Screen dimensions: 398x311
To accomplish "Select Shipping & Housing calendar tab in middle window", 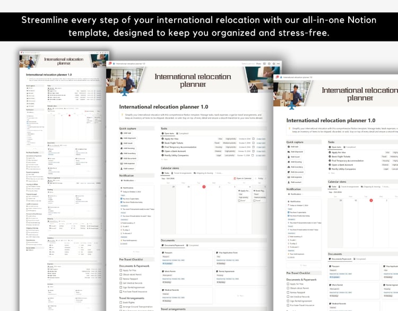I will tap(203, 173).
